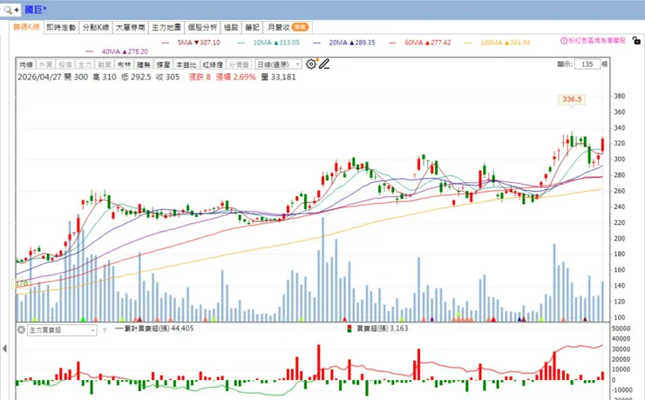
Task: Toggle 投信 overlay button
Action: coord(65,64)
